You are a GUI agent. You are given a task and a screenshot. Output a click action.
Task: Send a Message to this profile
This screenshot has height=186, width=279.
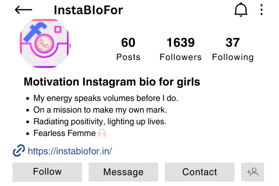(x=123, y=172)
